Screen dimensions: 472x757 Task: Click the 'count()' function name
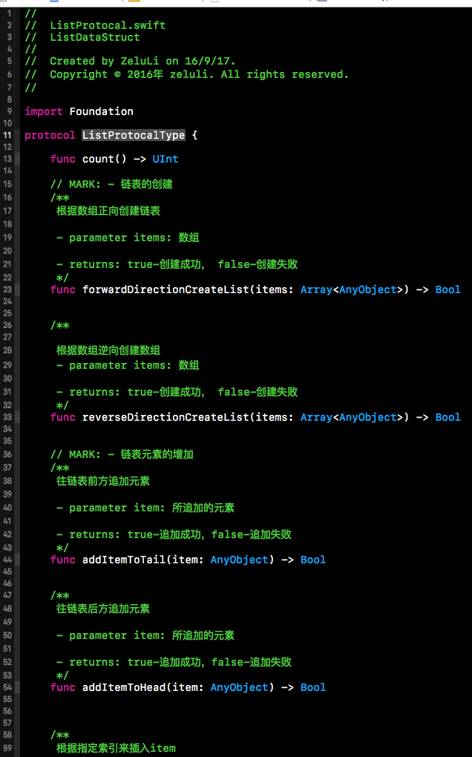104,159
